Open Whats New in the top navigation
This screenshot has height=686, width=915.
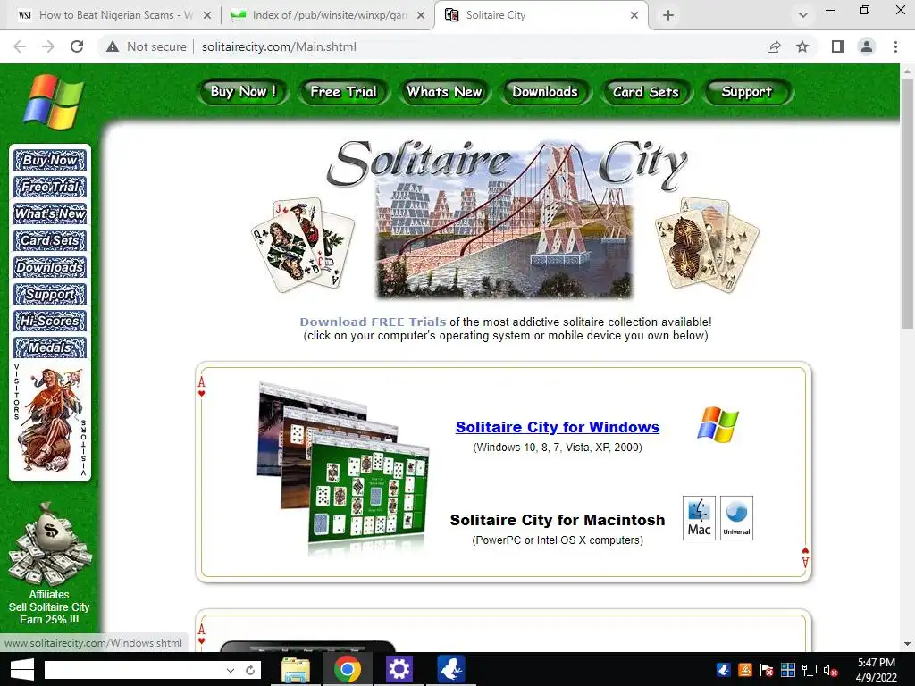(444, 92)
